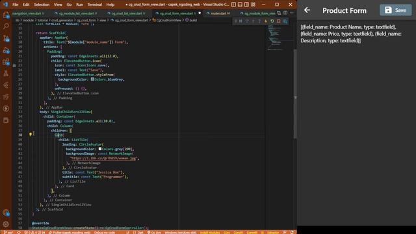Click the Dart language mode in the status bar
416x234 pixels.
[140, 232]
